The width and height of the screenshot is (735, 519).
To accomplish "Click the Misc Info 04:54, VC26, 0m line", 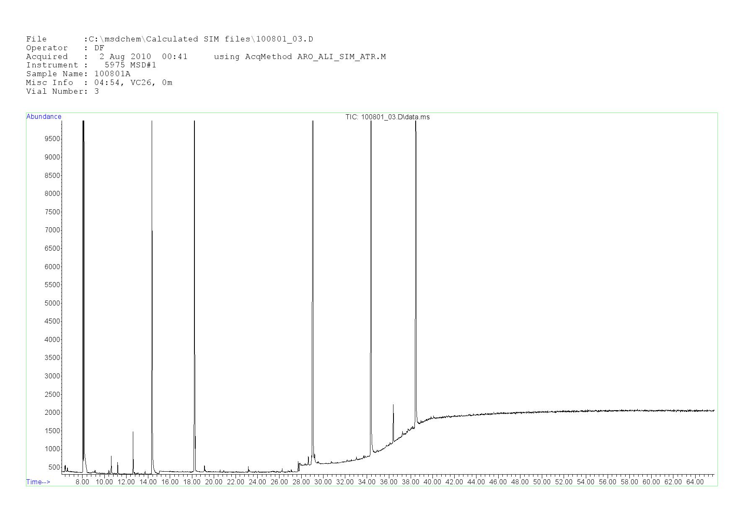I will pyautogui.click(x=99, y=83).
